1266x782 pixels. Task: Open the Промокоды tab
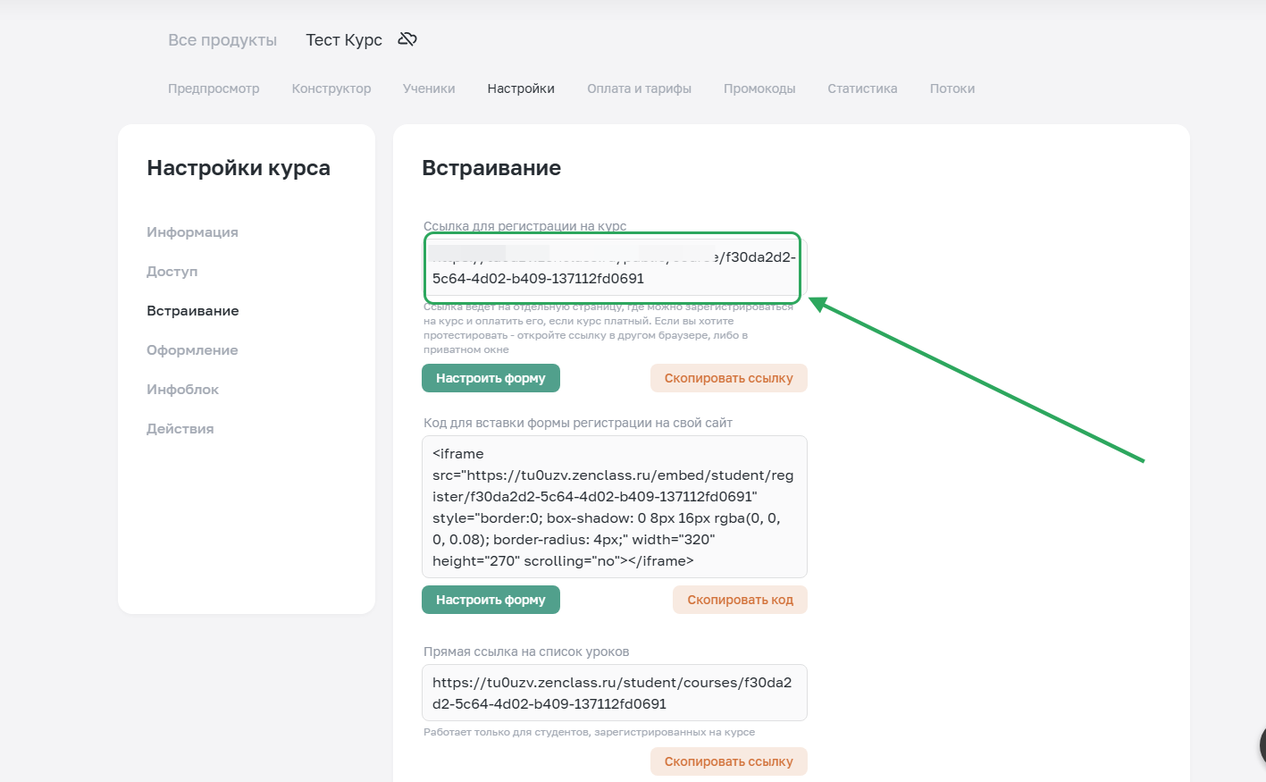point(759,88)
